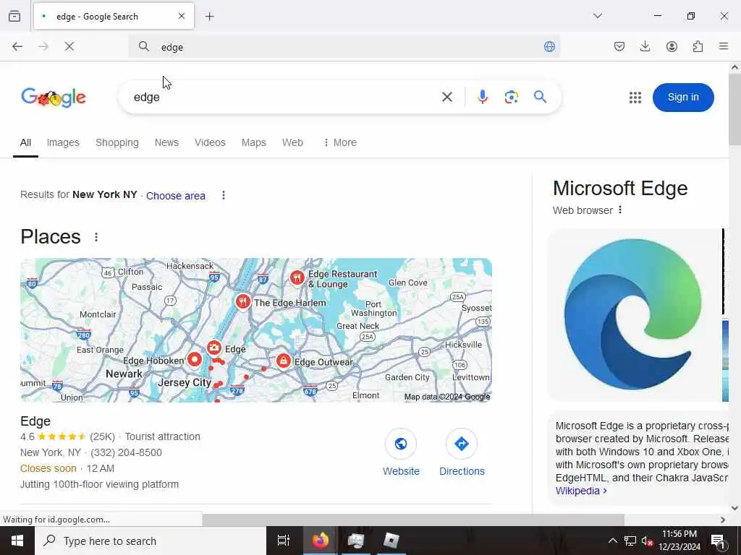Open Microsoft Edge logo image
The height and width of the screenshot is (555, 741).
632,315
